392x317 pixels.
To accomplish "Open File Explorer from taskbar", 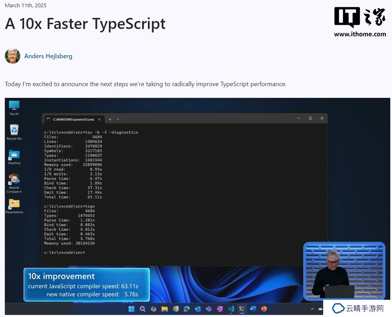I will 165,309.
